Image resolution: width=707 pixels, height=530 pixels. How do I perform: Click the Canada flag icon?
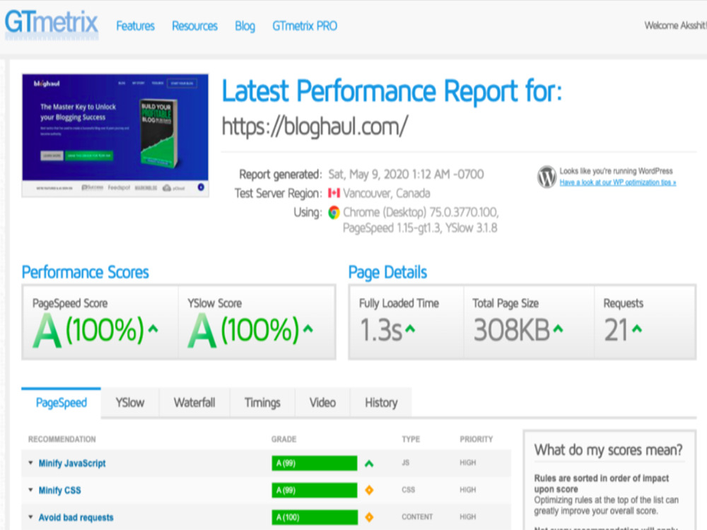(334, 194)
